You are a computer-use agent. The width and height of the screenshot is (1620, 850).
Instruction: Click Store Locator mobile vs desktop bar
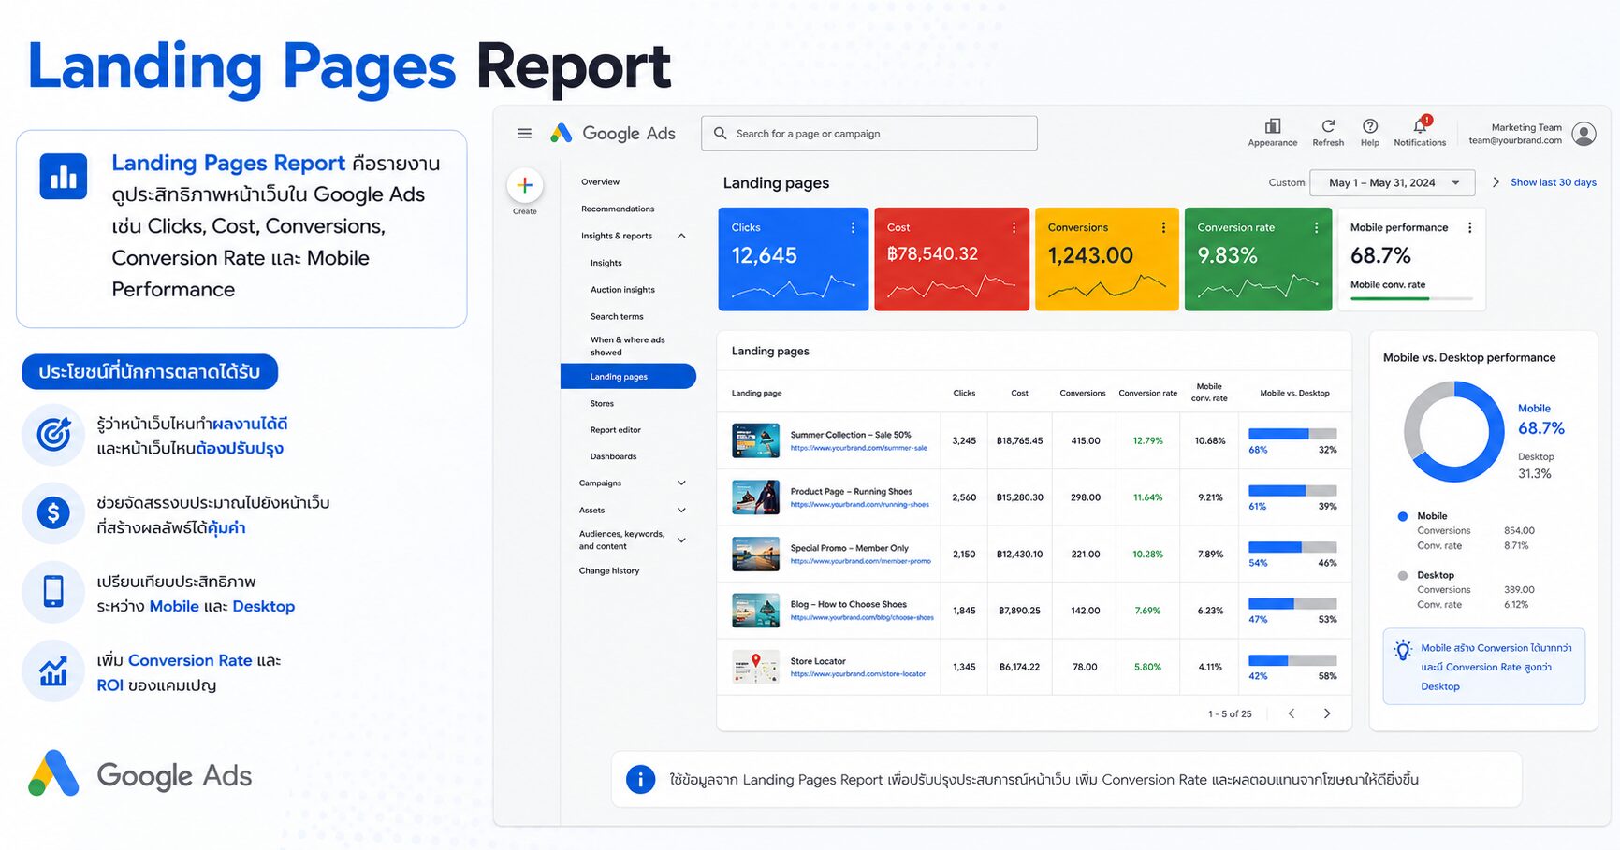pos(1292,660)
